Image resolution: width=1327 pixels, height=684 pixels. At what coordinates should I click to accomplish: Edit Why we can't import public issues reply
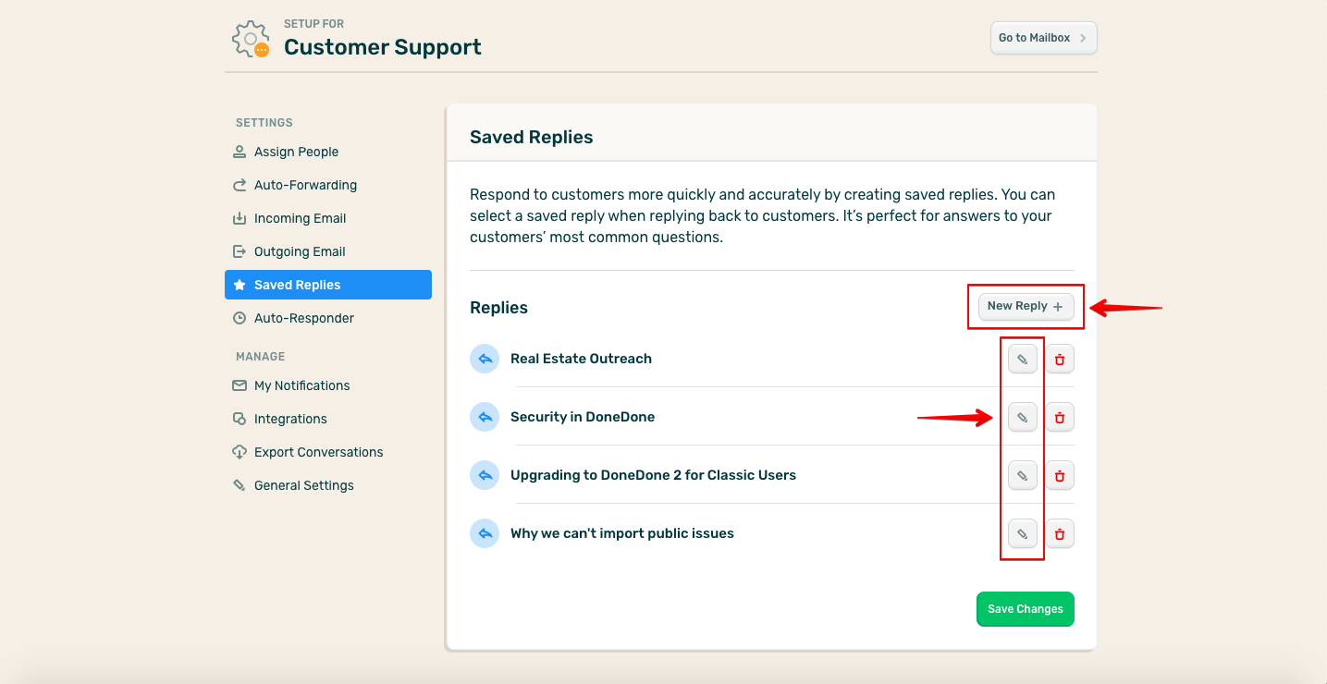pyautogui.click(x=1022, y=533)
